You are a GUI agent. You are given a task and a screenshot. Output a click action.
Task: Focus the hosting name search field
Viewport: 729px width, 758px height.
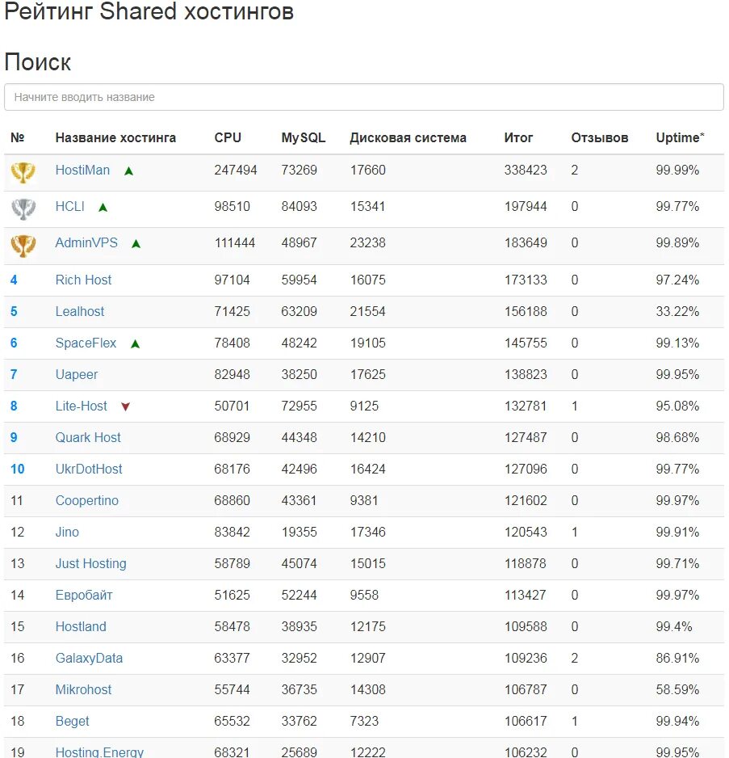click(x=364, y=97)
